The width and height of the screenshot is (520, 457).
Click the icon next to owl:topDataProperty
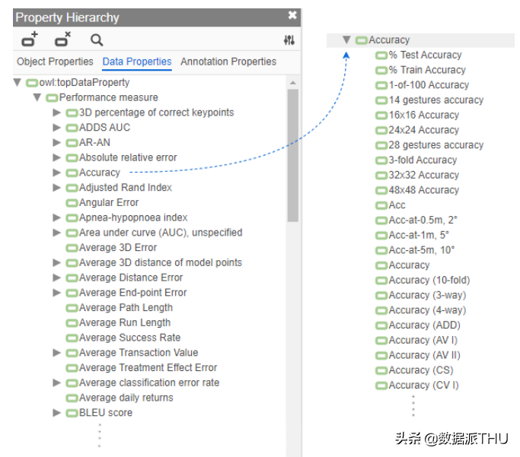point(32,82)
